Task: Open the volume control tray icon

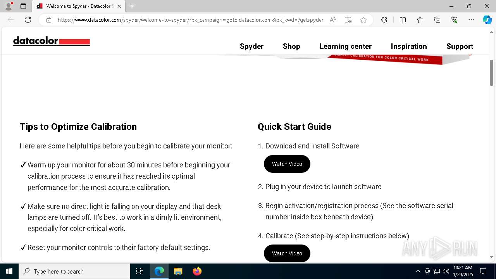Action: 446,271
